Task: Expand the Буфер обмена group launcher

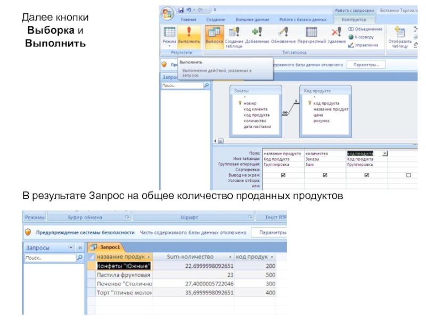Action: point(127,217)
